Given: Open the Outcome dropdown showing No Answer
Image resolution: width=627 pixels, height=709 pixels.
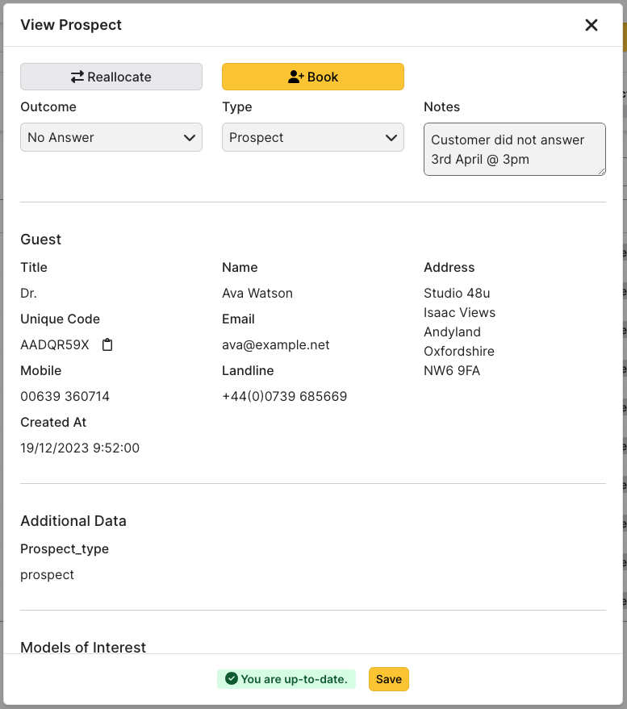Looking at the screenshot, I should (x=111, y=137).
